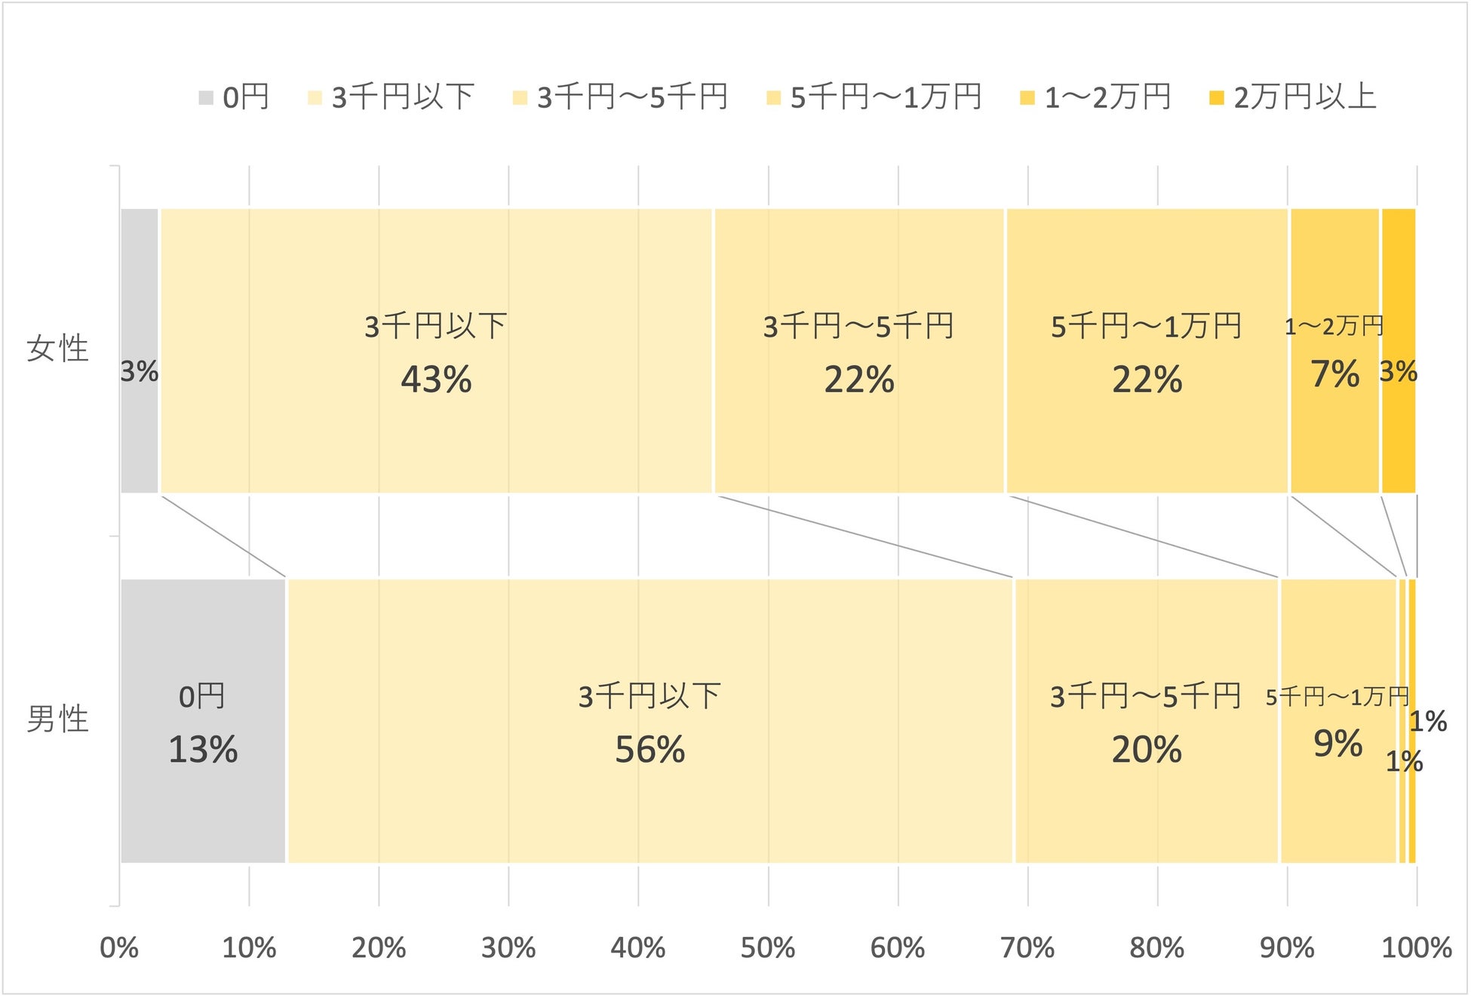1471x998 pixels.
Task: Click the 男性 category axis label
Action: [57, 719]
